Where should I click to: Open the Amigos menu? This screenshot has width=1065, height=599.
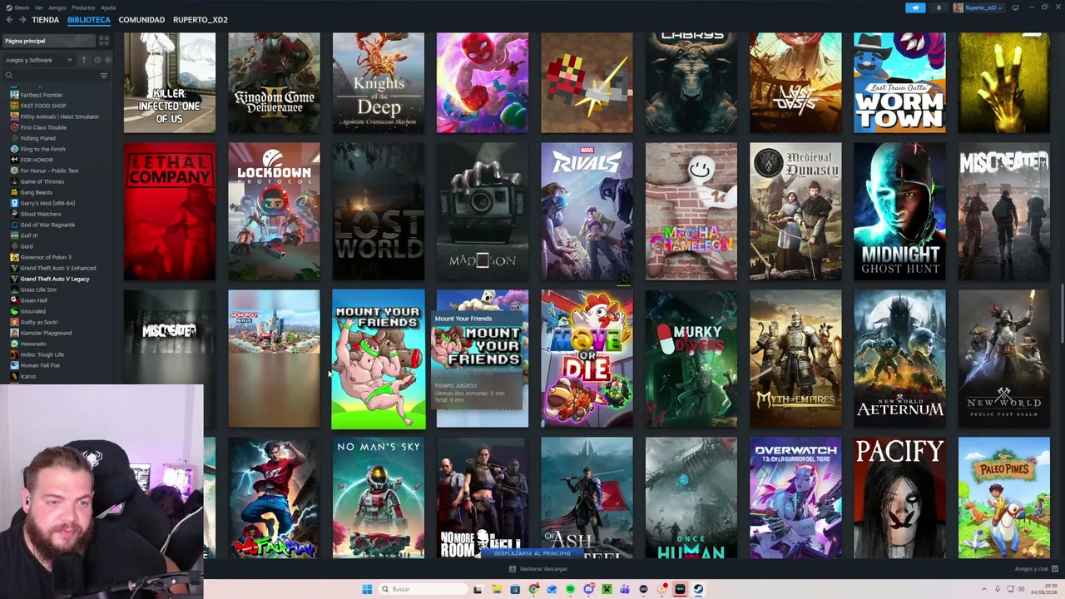[x=57, y=7]
